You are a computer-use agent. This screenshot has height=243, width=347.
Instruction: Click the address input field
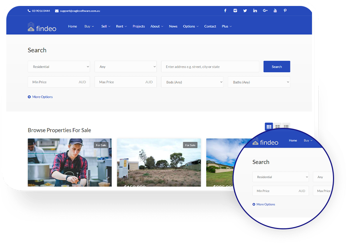click(x=210, y=67)
